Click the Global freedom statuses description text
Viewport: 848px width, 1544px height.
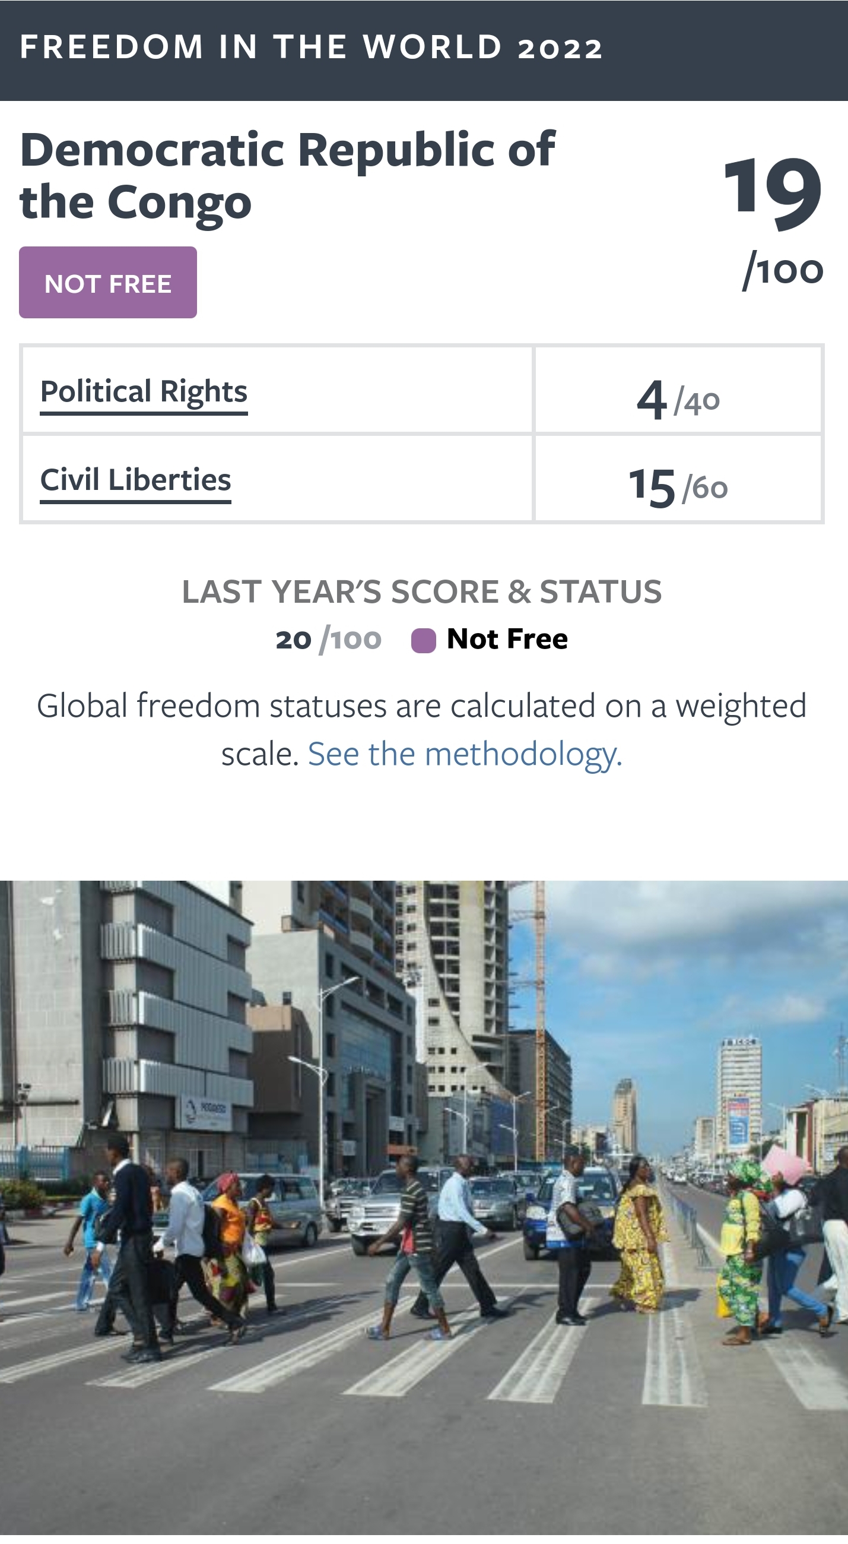tap(421, 706)
